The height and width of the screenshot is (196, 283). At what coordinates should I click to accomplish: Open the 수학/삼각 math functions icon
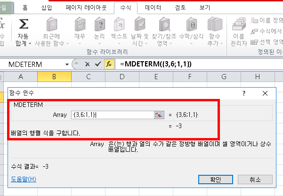pos(192,24)
